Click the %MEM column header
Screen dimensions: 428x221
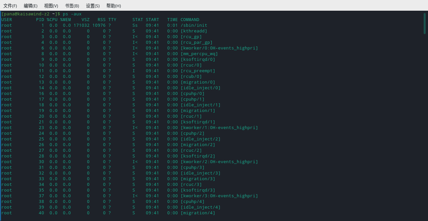[66, 19]
